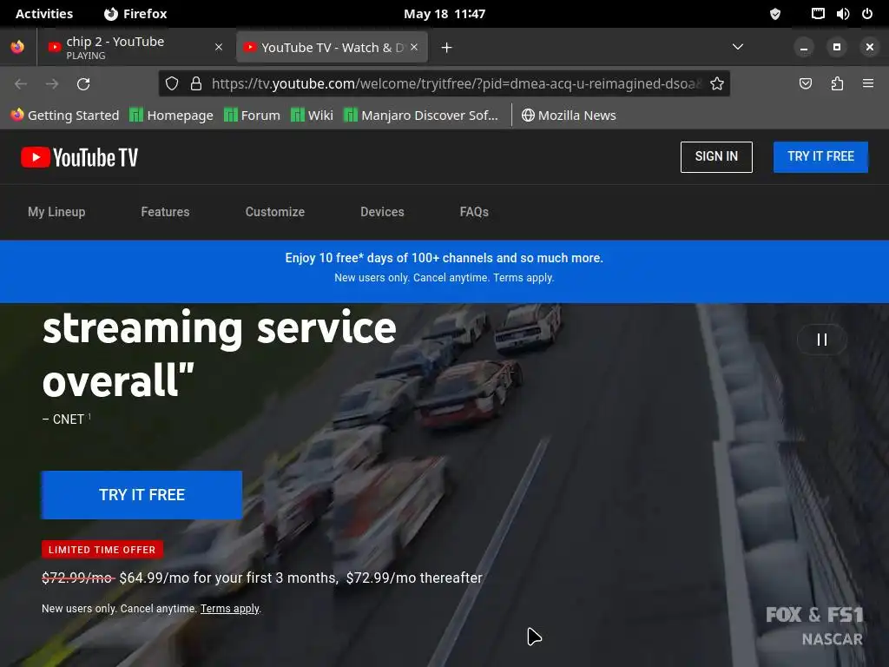The width and height of the screenshot is (889, 667).
Task: Click hero TRY IT FREE button
Action: (142, 494)
